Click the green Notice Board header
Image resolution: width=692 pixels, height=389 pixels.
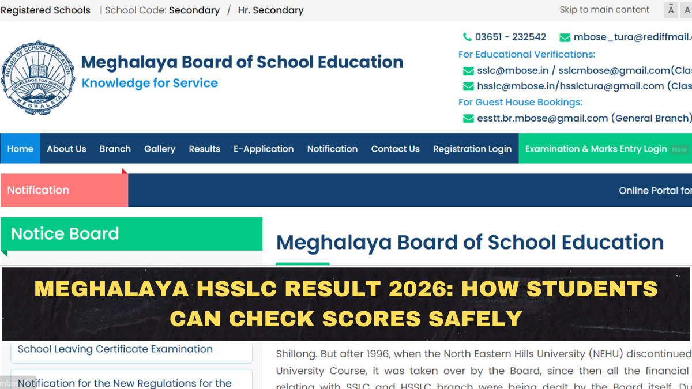[x=131, y=234]
